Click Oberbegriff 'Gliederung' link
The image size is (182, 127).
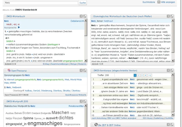pos(46,91)
